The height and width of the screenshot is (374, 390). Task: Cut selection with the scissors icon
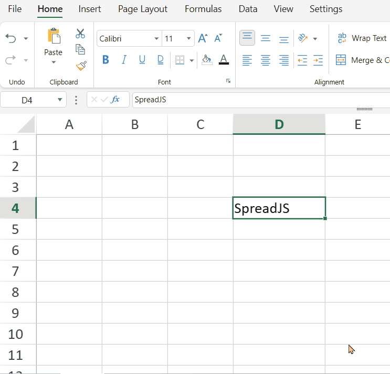[x=80, y=33]
